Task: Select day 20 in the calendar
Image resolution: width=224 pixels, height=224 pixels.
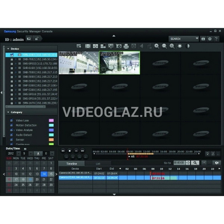Action: (37, 180)
